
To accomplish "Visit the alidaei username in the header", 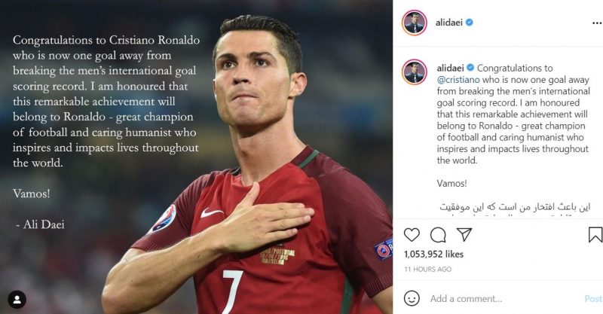I will (x=448, y=23).
